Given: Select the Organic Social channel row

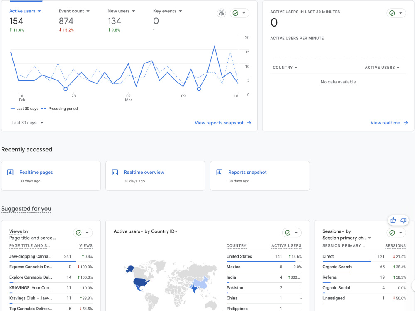Looking at the screenshot, I should pyautogui.click(x=364, y=288).
